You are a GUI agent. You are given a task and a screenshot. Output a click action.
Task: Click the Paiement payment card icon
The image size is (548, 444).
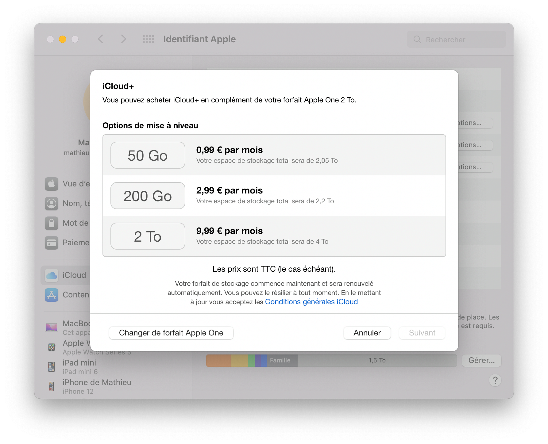[52, 243]
